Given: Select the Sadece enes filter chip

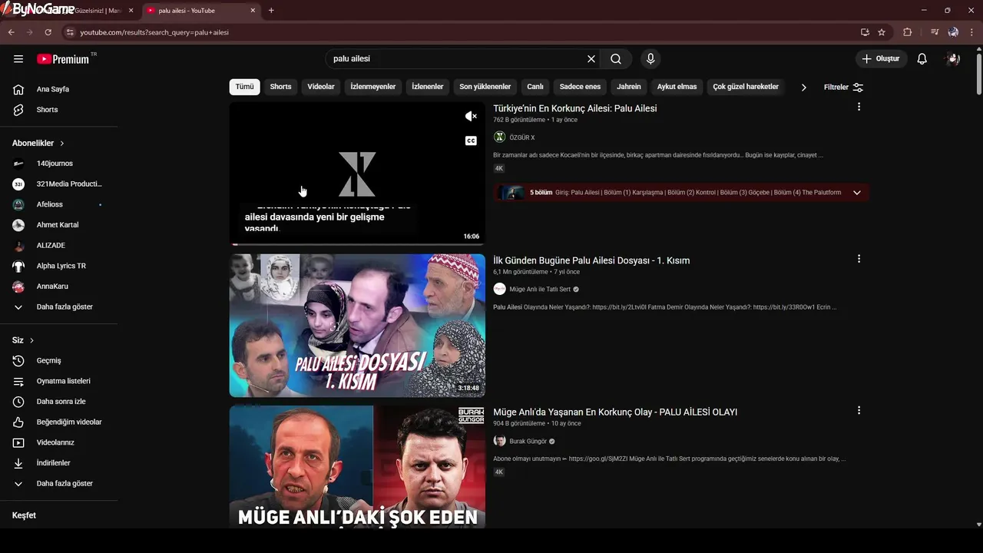Looking at the screenshot, I should click(580, 87).
